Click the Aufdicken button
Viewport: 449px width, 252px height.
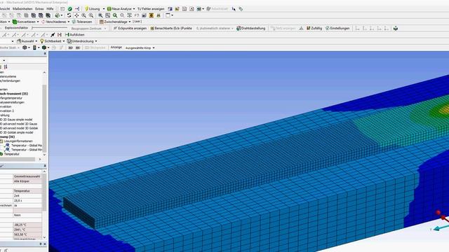[x=75, y=34]
